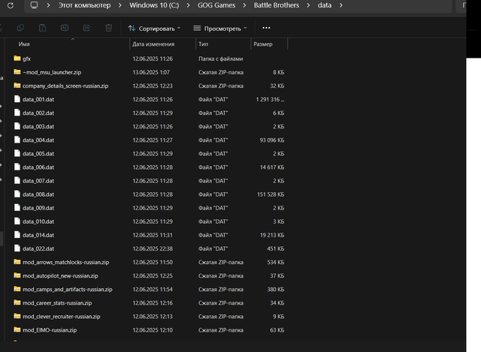This screenshot has width=481, height=352.
Task: Select mod_arrows_matchlocks-russian.zip icon
Action: tap(17, 262)
